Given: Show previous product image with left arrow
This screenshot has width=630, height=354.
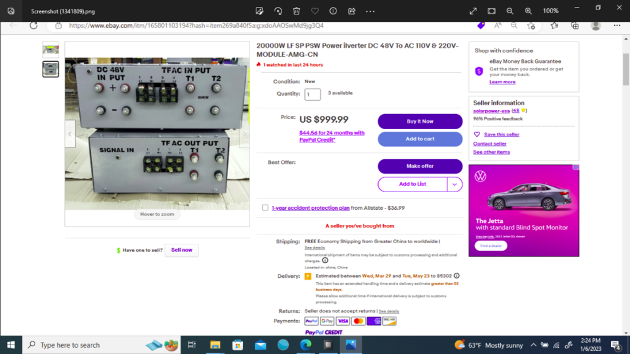Looking at the screenshot, I should [70, 134].
